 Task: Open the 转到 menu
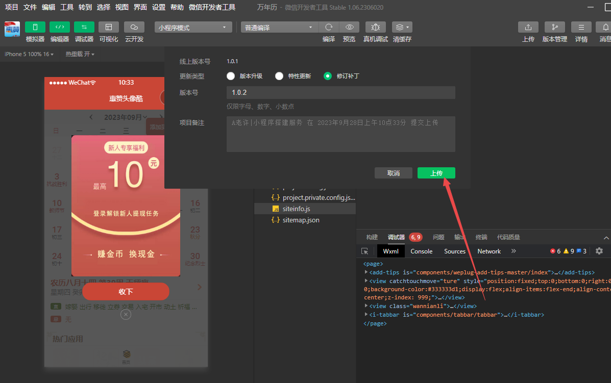85,7
